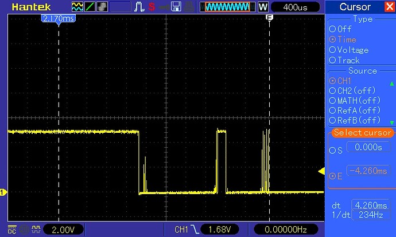Click the W window mode icon
Viewport: 396px width, 237px height.
[x=263, y=7]
